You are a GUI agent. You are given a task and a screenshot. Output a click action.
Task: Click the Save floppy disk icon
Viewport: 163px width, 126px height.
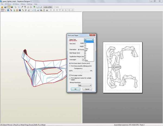(x=5, y=7)
